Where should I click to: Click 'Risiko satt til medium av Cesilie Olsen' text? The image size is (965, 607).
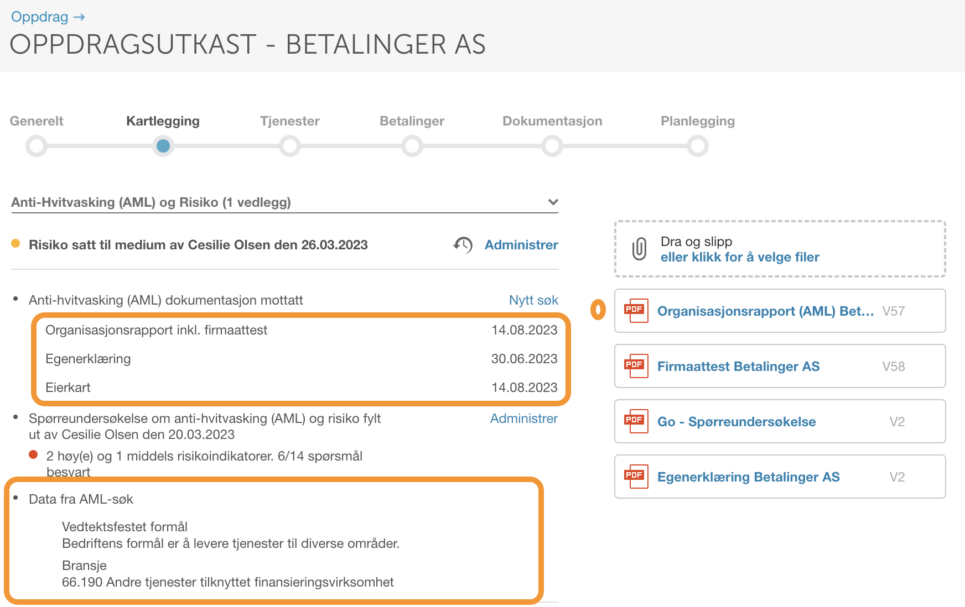pyautogui.click(x=198, y=245)
